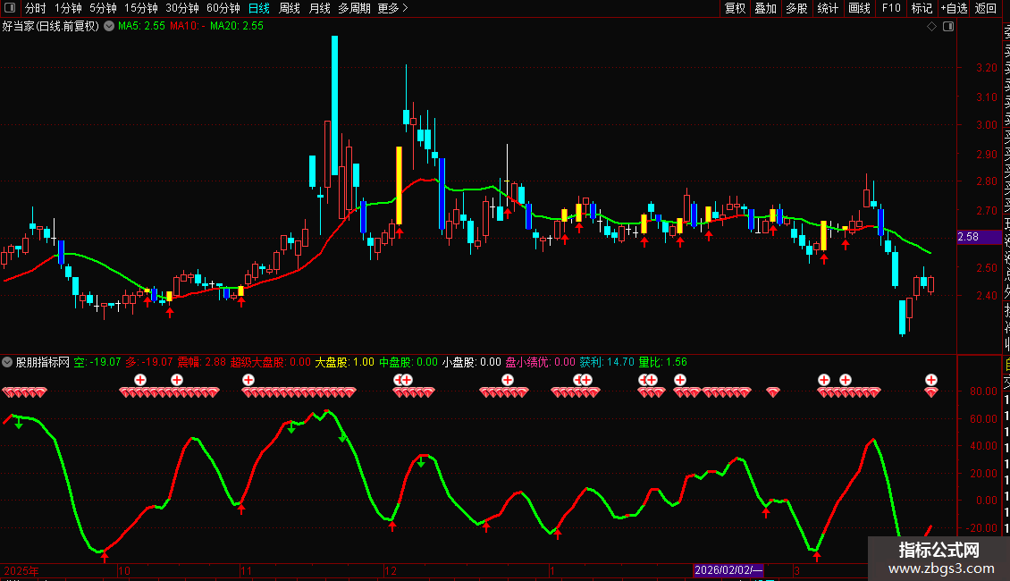This screenshot has height=581, width=1010.
Task: Select the 1分钟 period tab
Action: coord(68,8)
